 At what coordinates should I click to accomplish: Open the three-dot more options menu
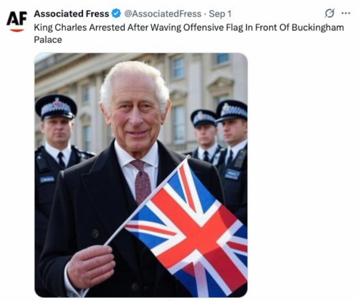click(345, 13)
